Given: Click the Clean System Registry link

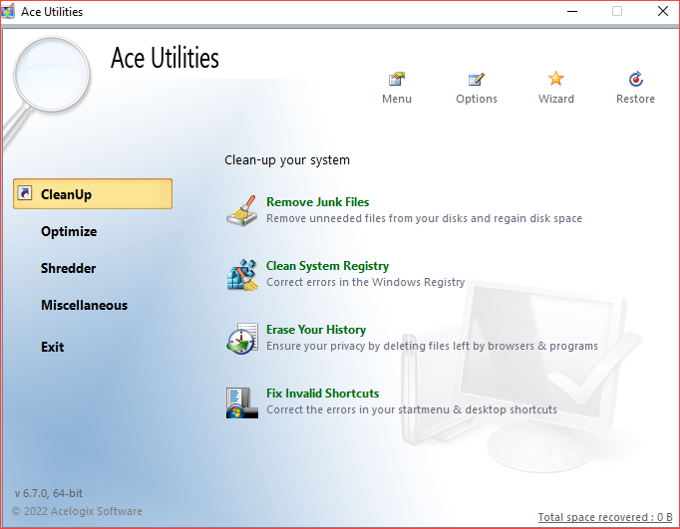Looking at the screenshot, I should coord(327,266).
